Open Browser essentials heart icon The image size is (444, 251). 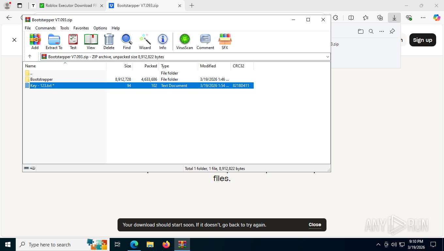tap(409, 18)
